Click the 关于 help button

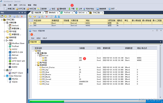point(111,9)
